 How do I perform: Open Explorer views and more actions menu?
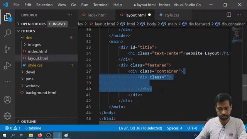coord(69,15)
